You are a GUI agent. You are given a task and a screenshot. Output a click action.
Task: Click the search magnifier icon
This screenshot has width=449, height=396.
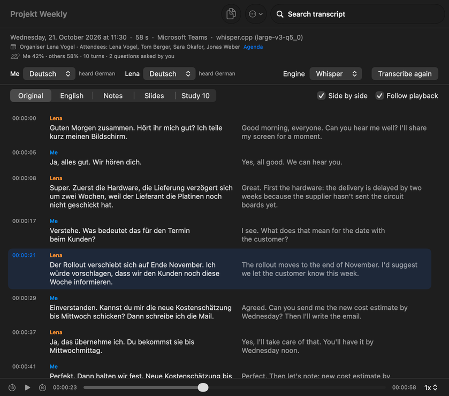pos(280,14)
